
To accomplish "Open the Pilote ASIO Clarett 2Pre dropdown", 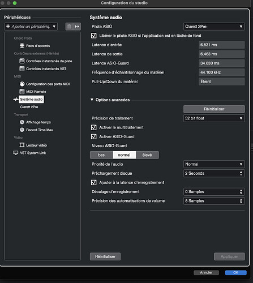I will (x=214, y=27).
